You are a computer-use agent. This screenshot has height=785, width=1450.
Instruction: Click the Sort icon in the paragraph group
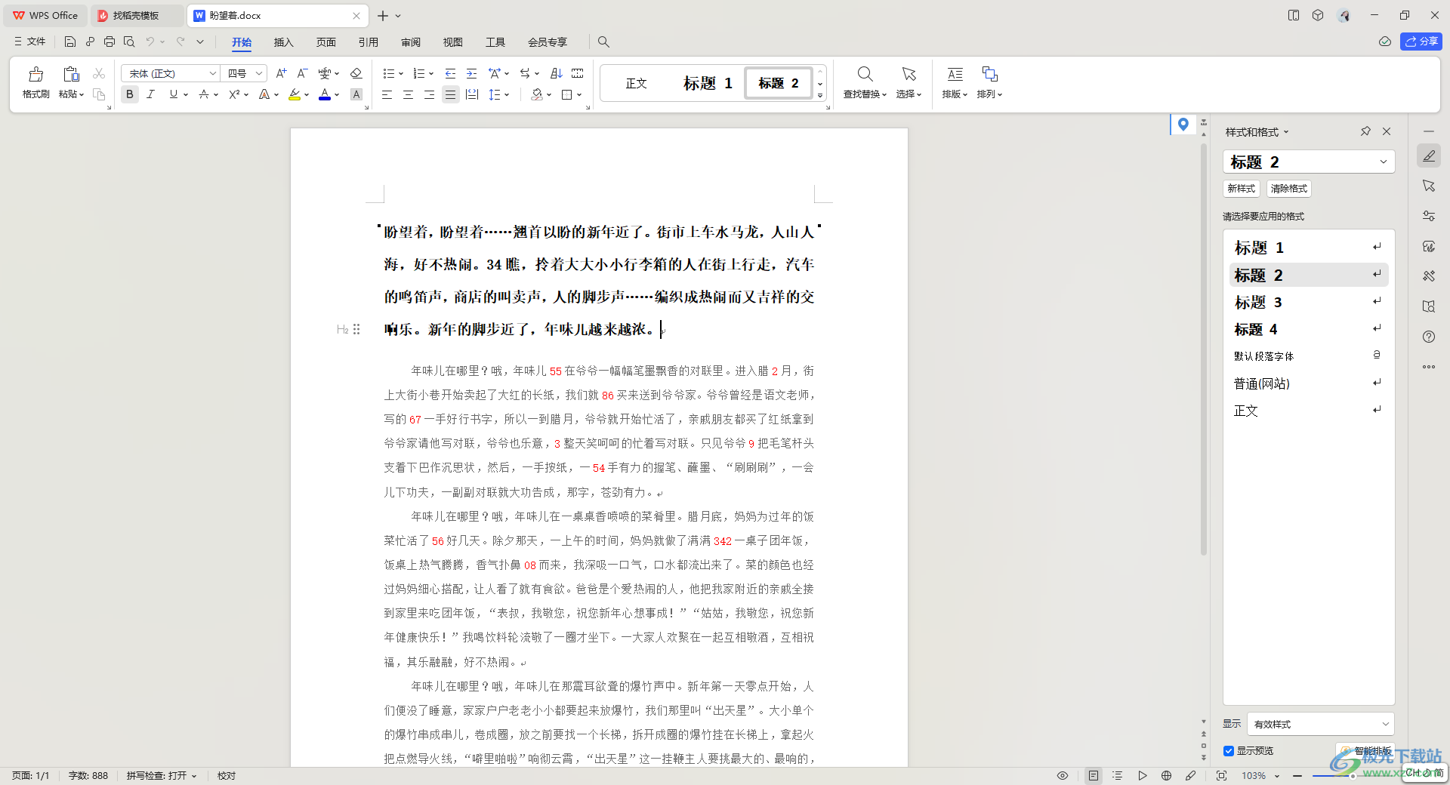pyautogui.click(x=556, y=73)
